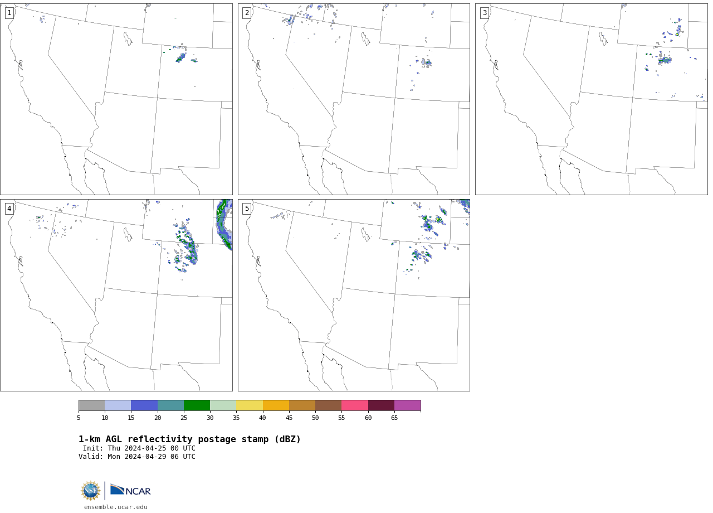Click the pale green 30-35 dBZ swatch

tap(223, 405)
